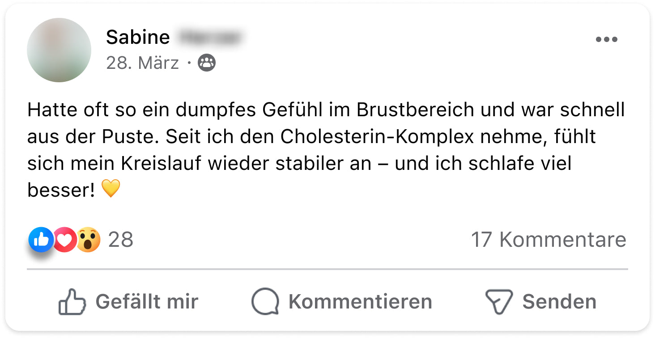Open the post via the 28. März timestamp
Viewport: 655px width, 338px height.
pos(142,63)
